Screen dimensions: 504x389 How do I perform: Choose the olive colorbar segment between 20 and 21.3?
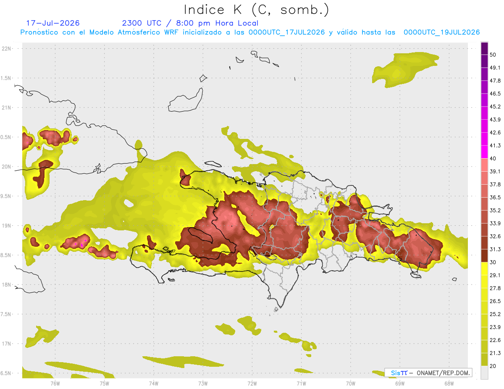(485, 359)
